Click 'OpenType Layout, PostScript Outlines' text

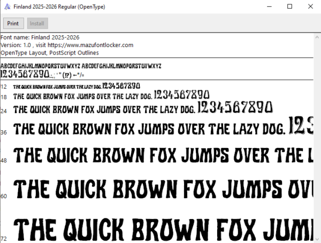(50, 53)
